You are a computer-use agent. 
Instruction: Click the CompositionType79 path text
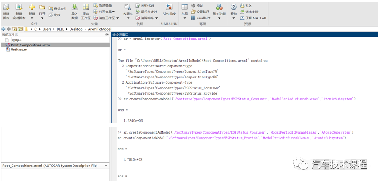pyautogui.click(x=172, y=72)
